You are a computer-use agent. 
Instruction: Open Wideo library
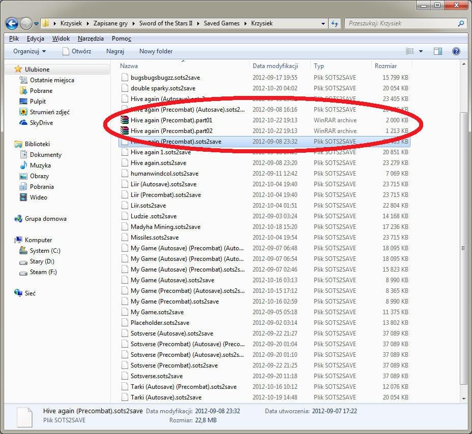coord(33,197)
